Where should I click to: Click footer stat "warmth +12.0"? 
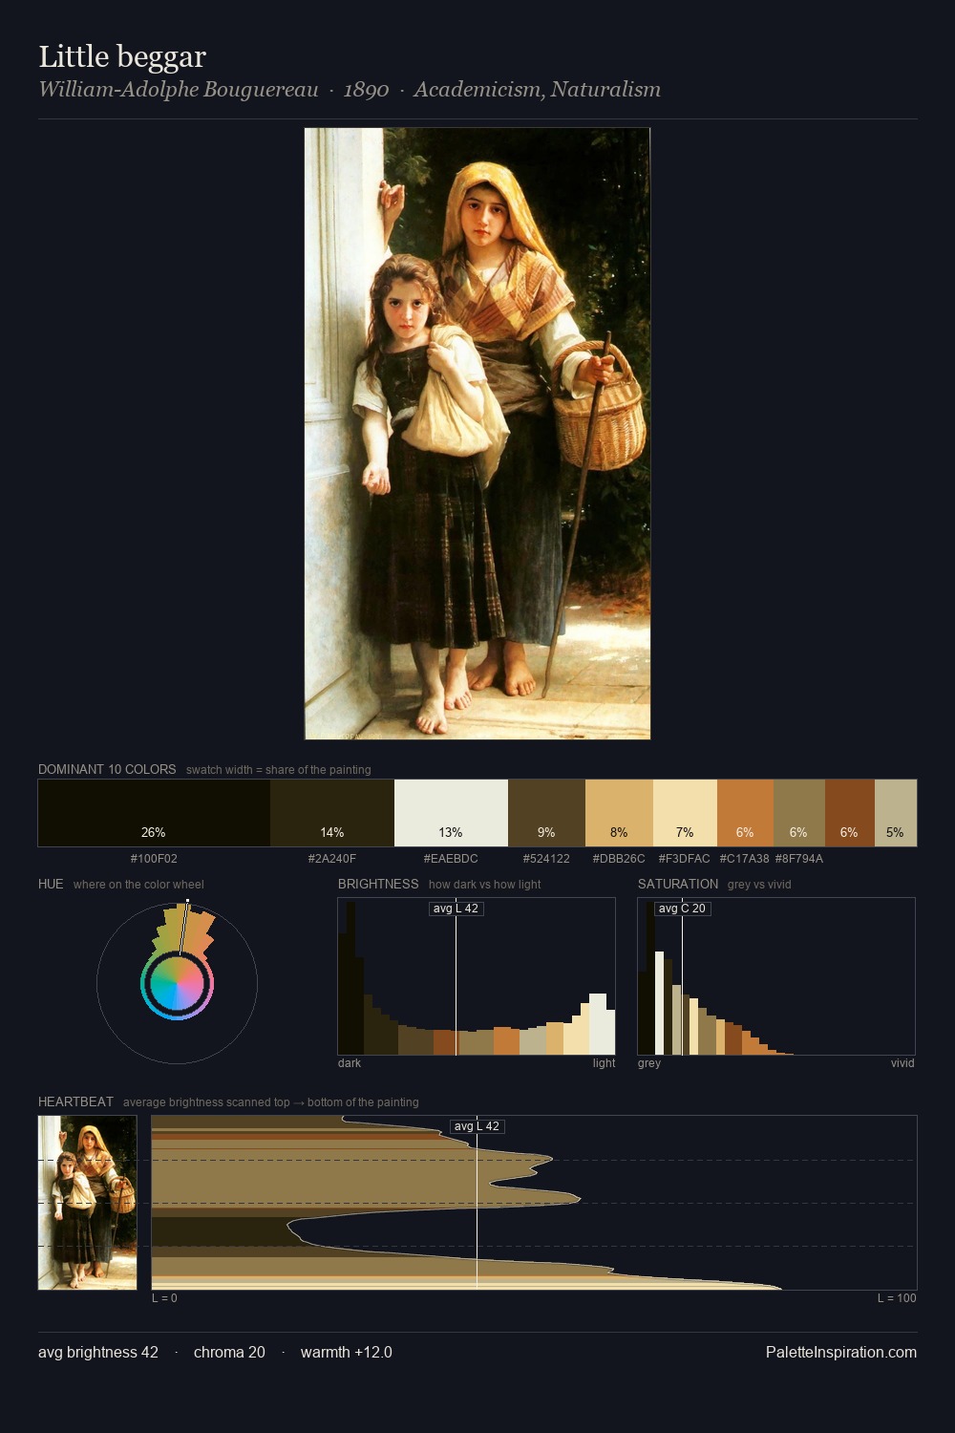pos(347,1352)
